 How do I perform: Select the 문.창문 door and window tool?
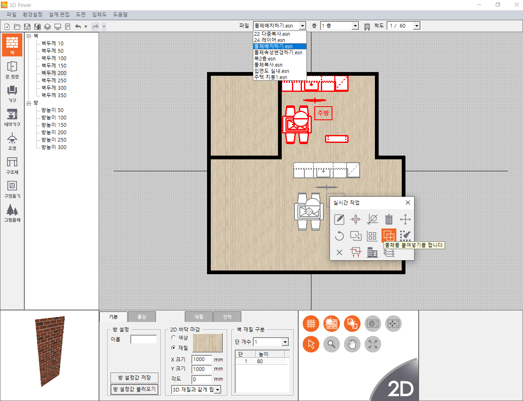(12, 69)
